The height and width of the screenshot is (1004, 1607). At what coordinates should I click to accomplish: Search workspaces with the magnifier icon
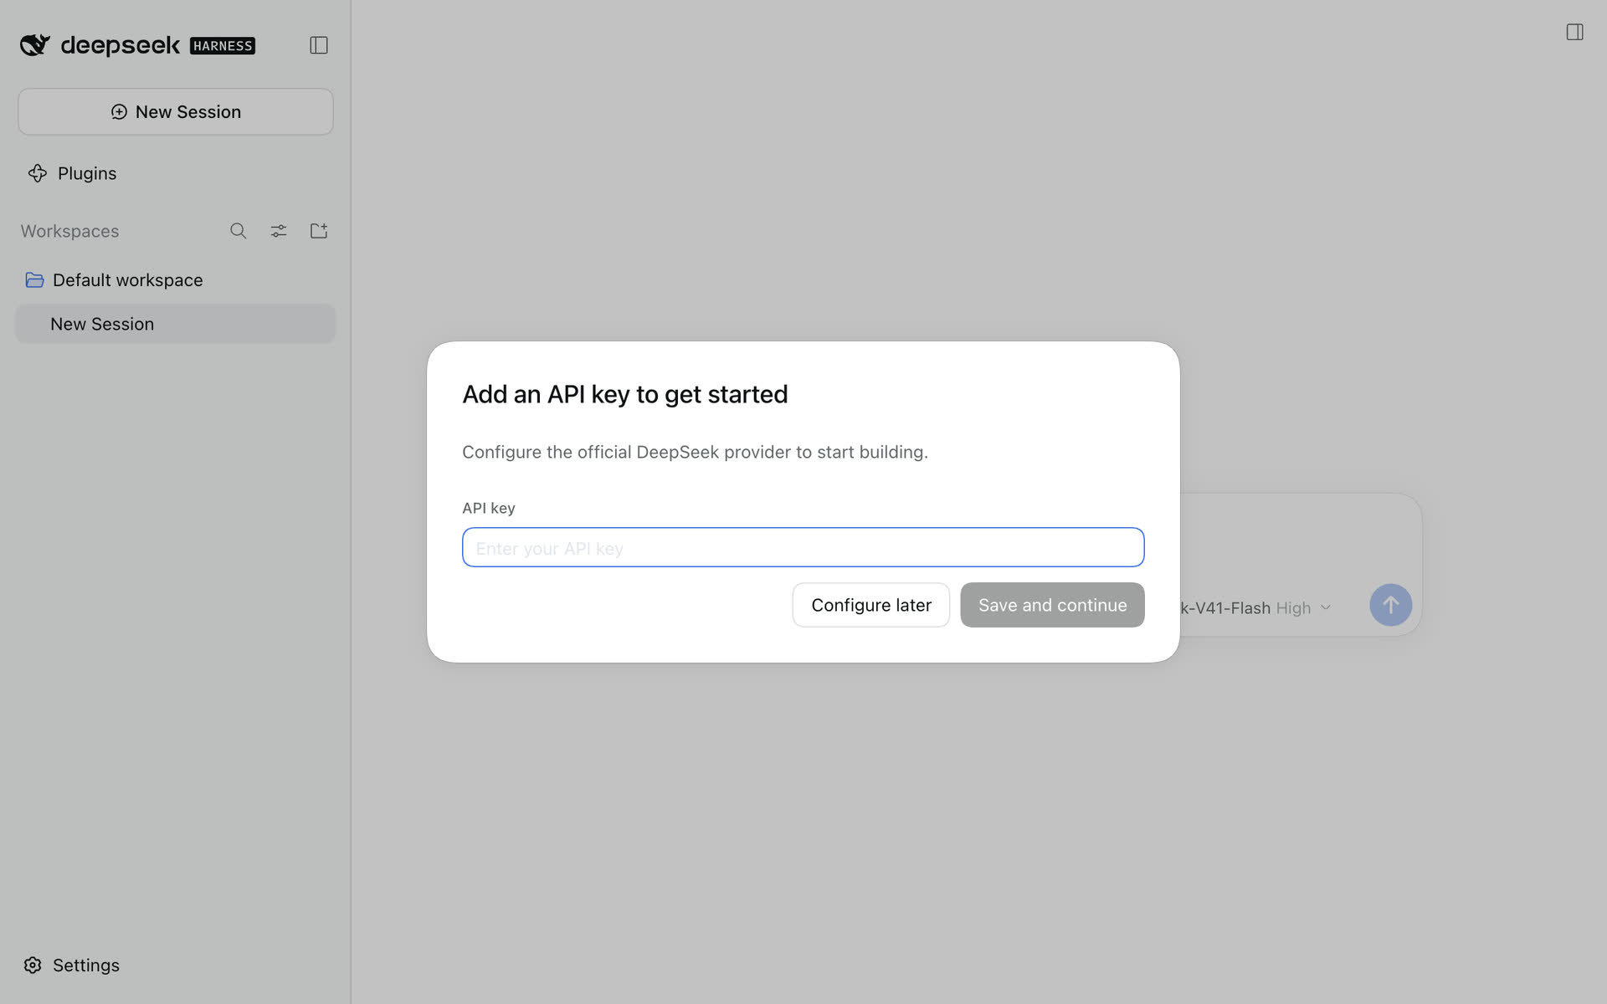239,231
